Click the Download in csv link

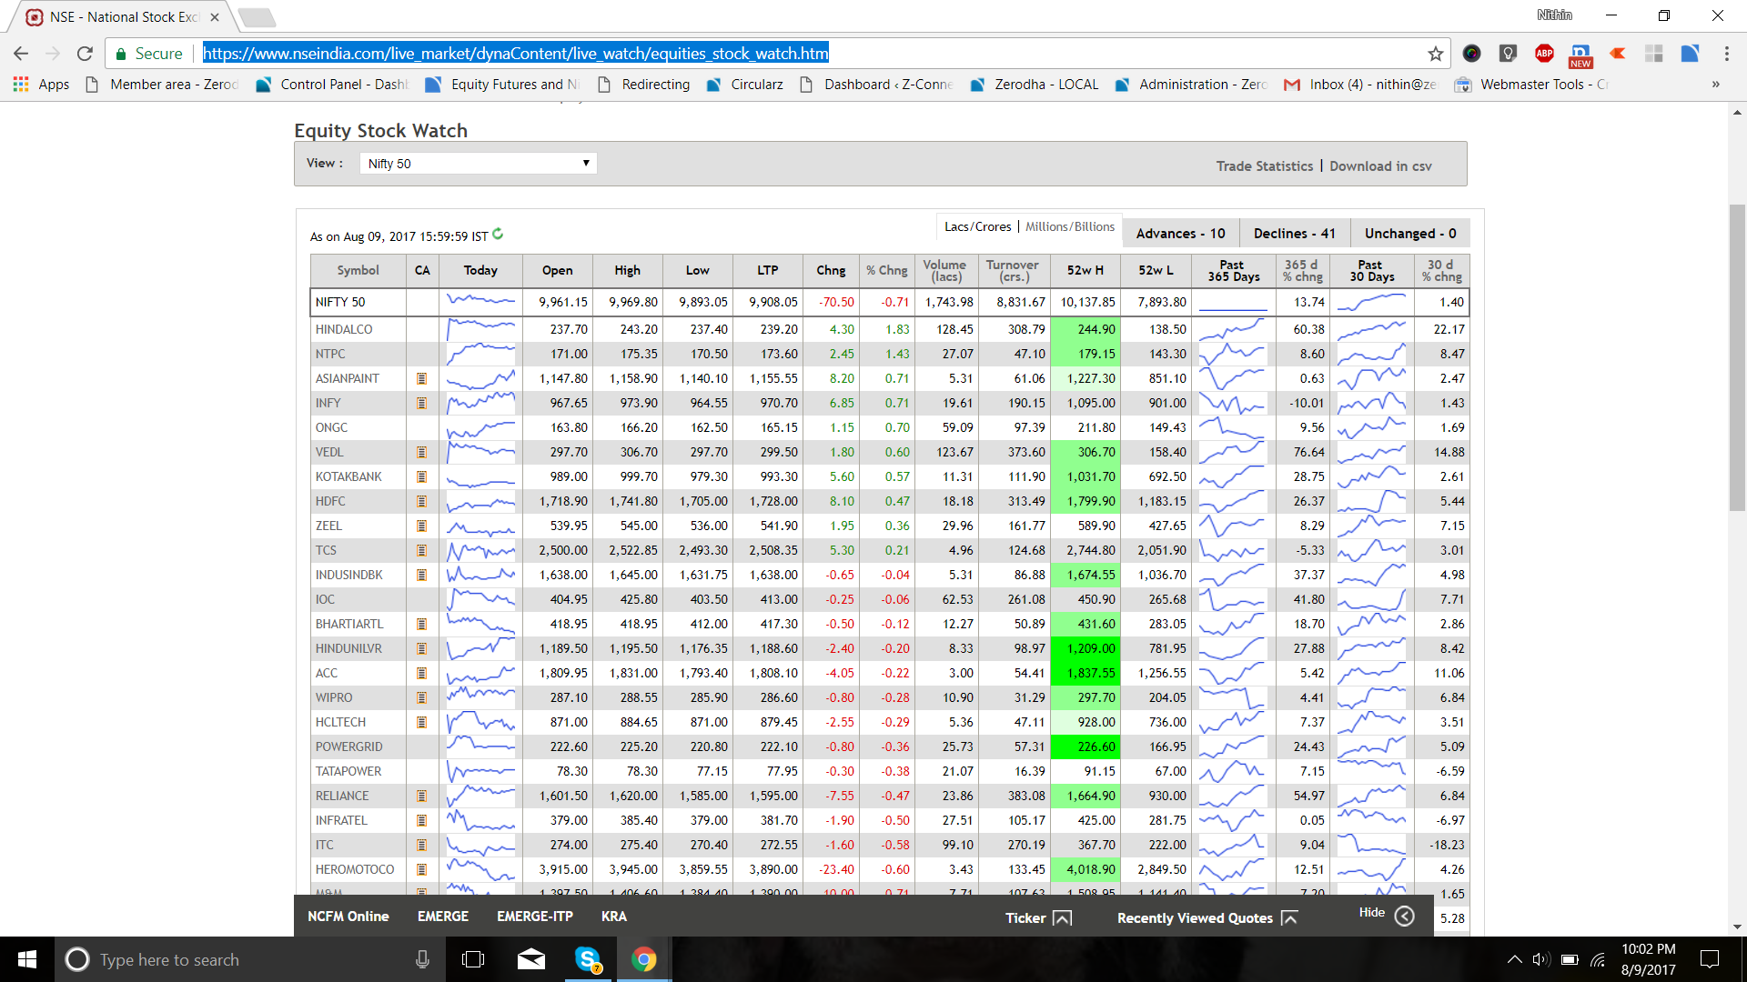pos(1379,165)
